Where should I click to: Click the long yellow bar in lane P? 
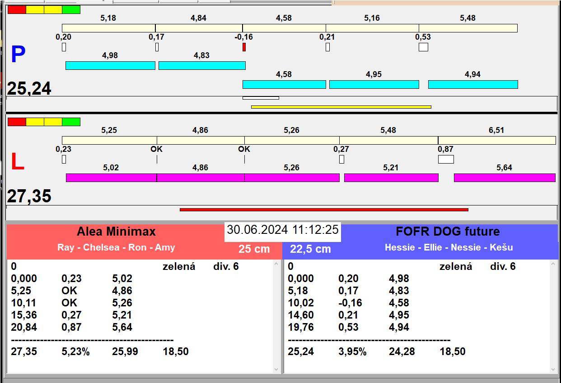tap(341, 107)
